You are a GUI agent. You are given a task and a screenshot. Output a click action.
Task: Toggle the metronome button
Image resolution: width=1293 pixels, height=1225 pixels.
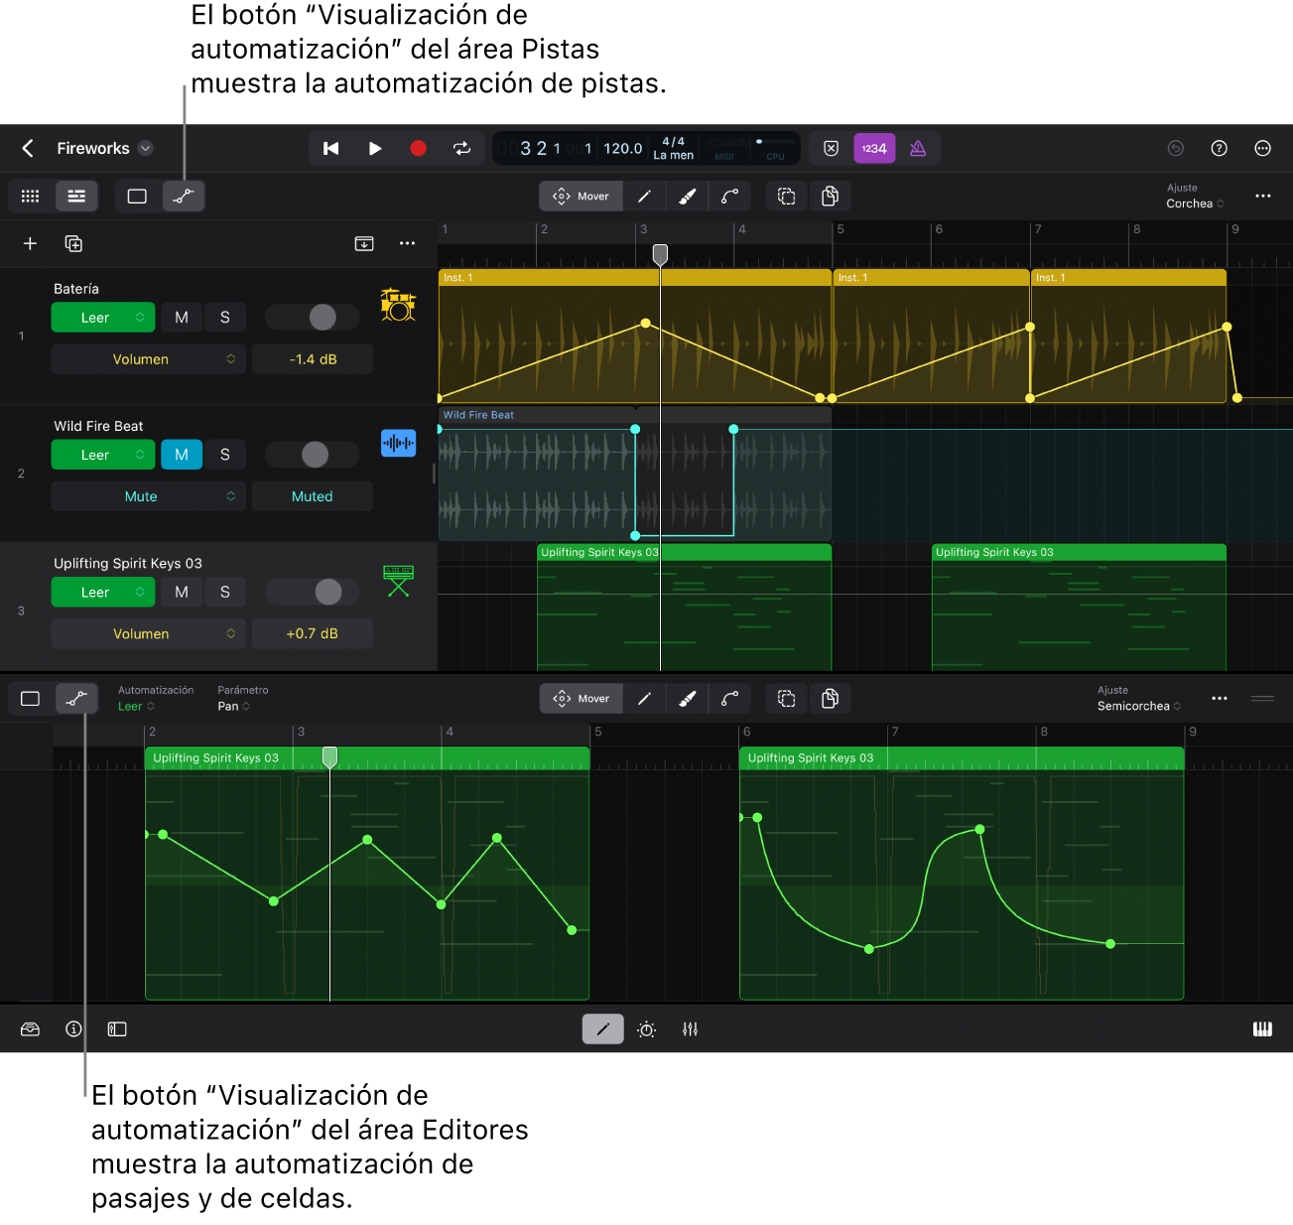point(918,148)
